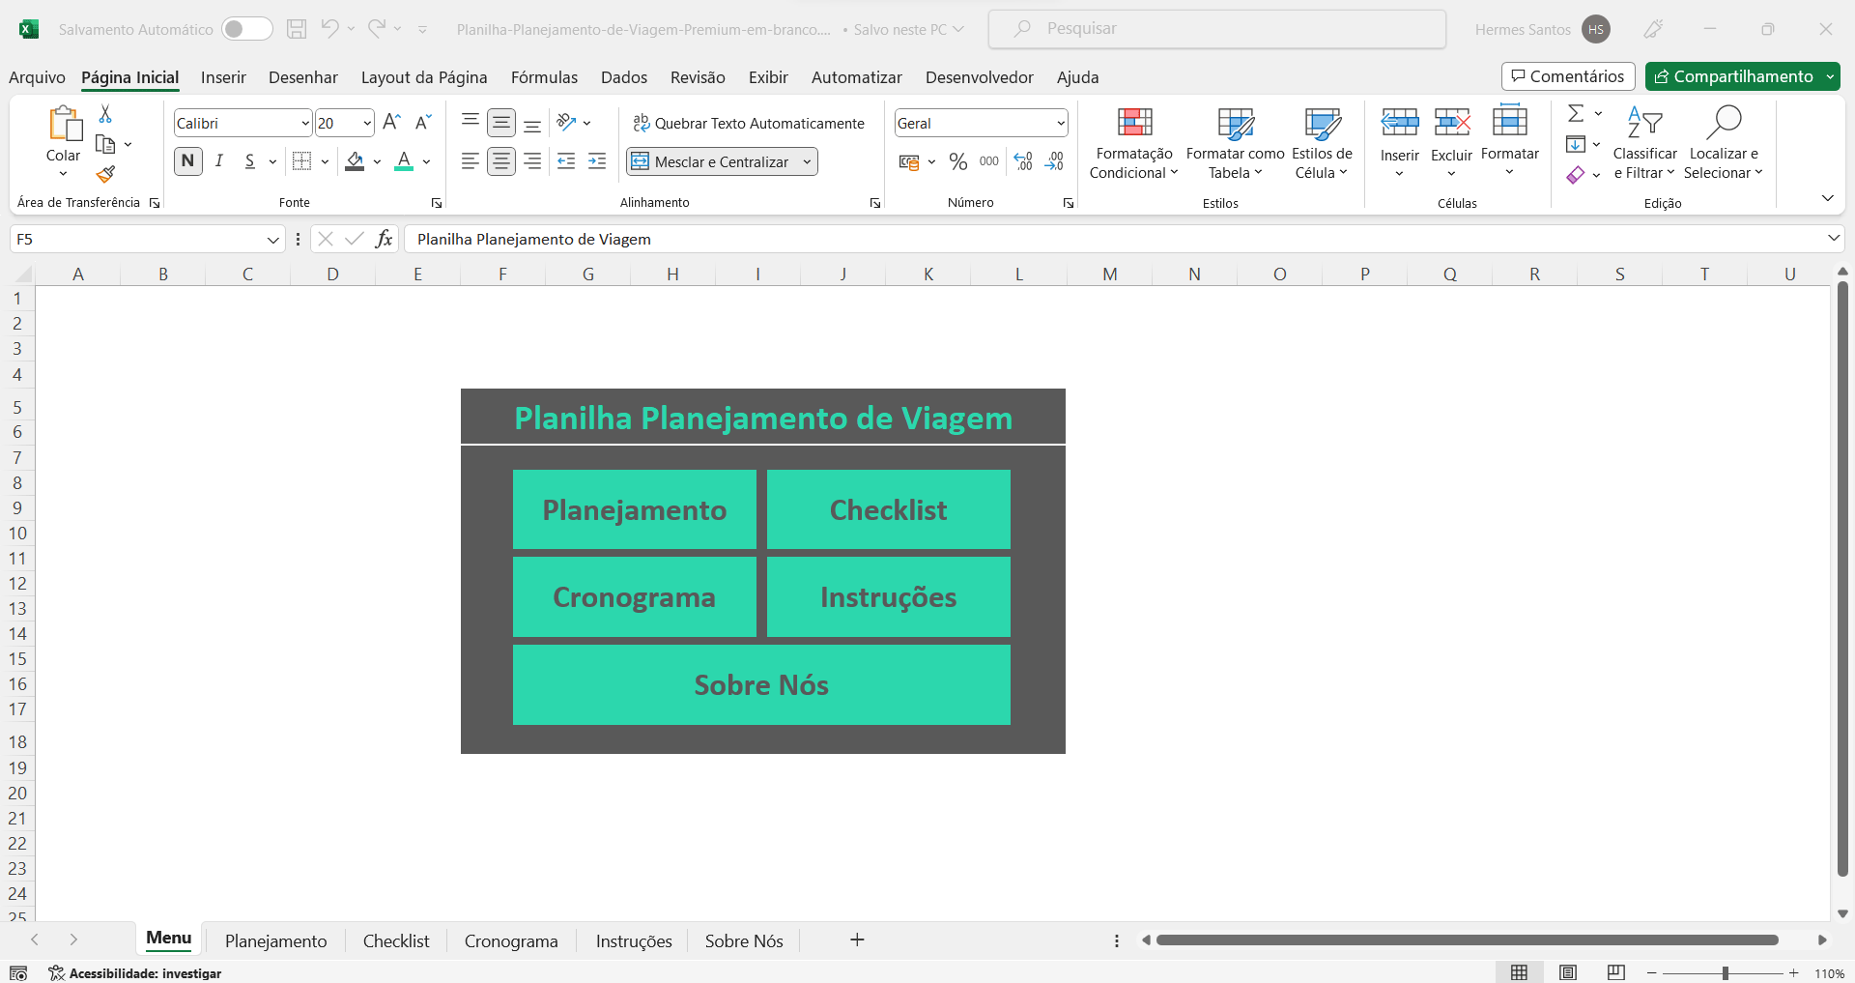Select Normal view in status bar
The image size is (1855, 983).
[1520, 972]
